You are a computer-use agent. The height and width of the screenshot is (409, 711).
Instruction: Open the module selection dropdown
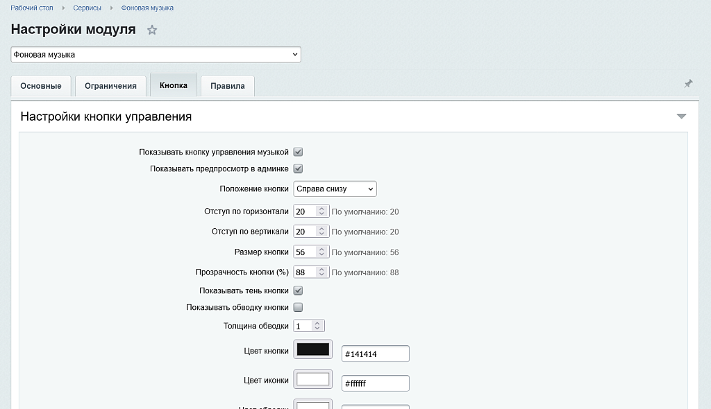156,54
